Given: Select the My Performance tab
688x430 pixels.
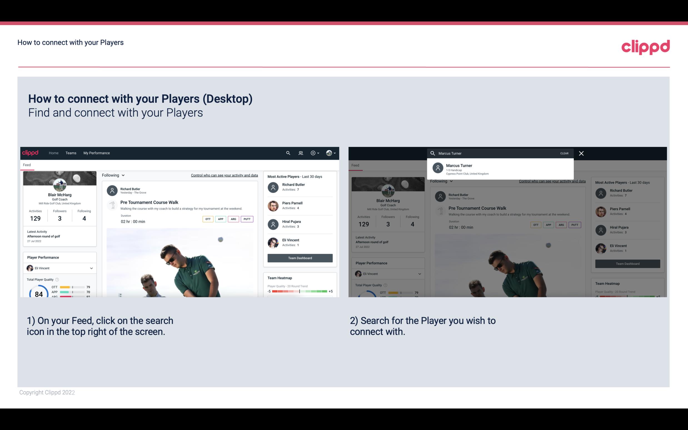Looking at the screenshot, I should 97,153.
